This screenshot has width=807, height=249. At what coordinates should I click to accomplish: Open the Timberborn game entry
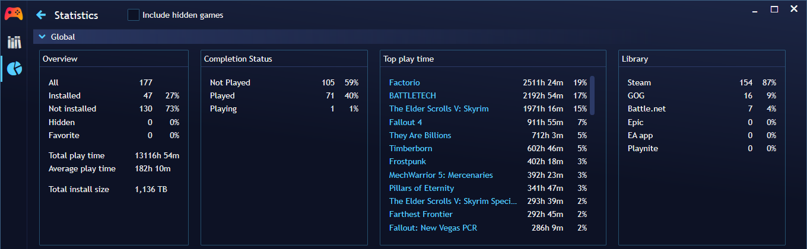(x=411, y=148)
